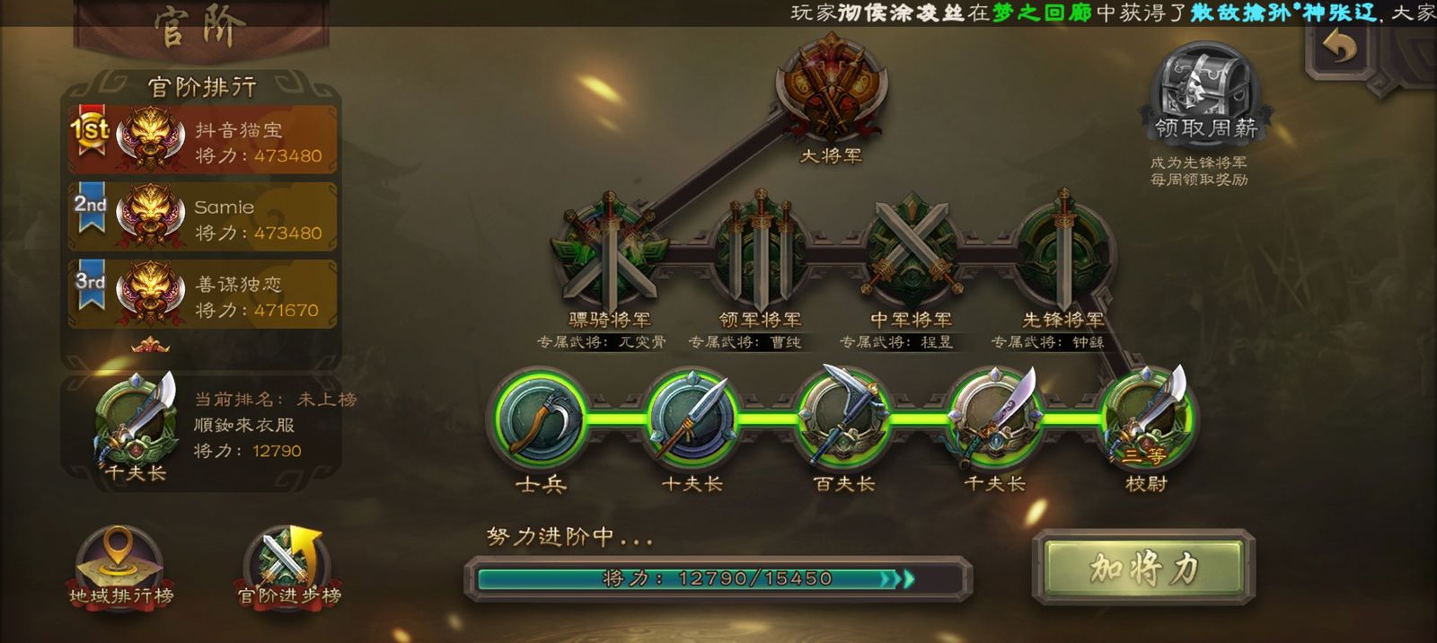
Task: View first place player 抖音猫宝
Action: click(202, 140)
